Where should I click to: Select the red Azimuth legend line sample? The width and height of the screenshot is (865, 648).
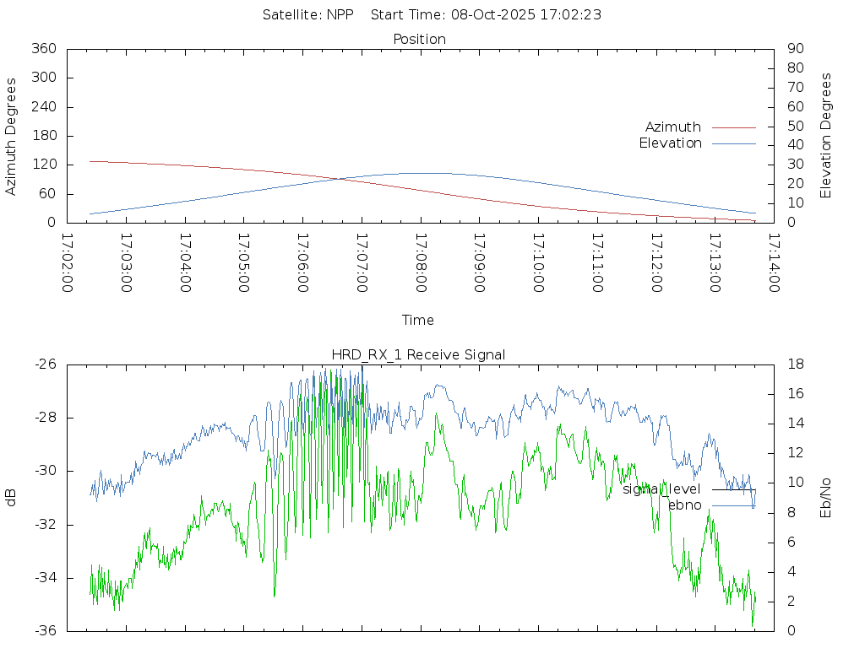(733, 127)
